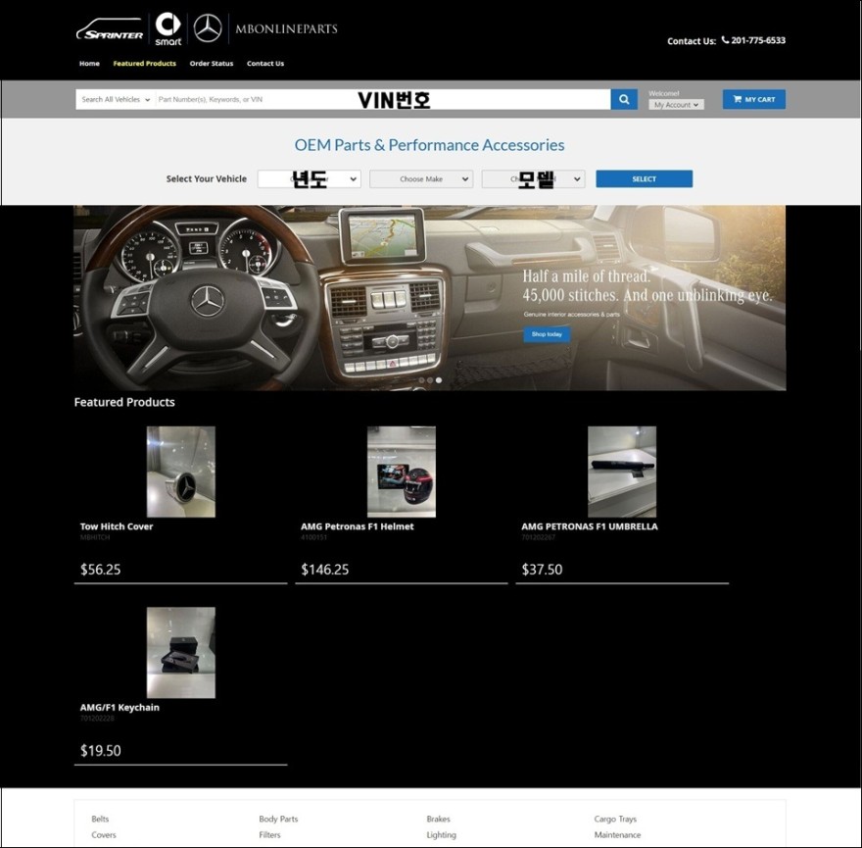Open the Tow Hitch Cover product image

[181, 472]
